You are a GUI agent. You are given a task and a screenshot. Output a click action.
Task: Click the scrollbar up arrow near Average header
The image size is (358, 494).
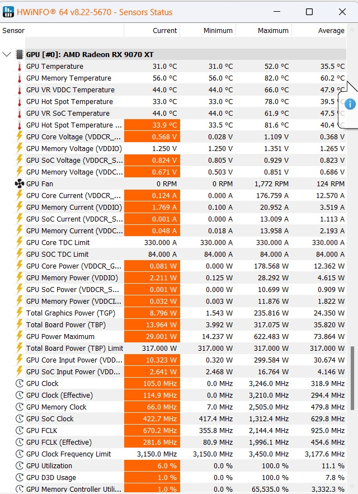coord(352,29)
